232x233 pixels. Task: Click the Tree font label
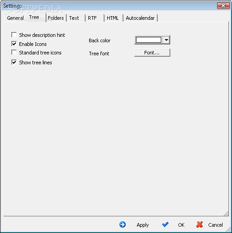(x=99, y=54)
